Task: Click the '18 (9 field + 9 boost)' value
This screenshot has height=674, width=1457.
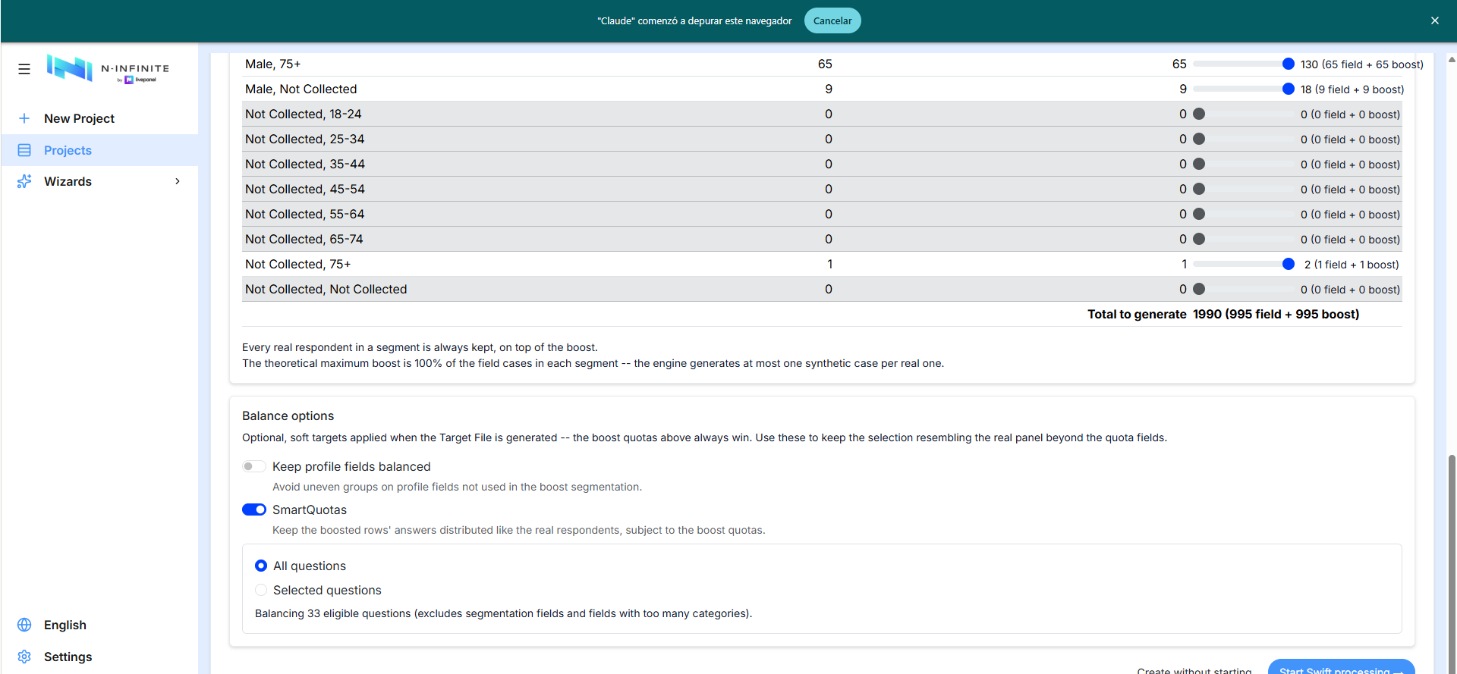Action: (x=1352, y=89)
